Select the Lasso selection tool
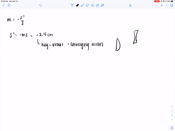Screen dimensions: 175x131 click(x=93, y=5)
